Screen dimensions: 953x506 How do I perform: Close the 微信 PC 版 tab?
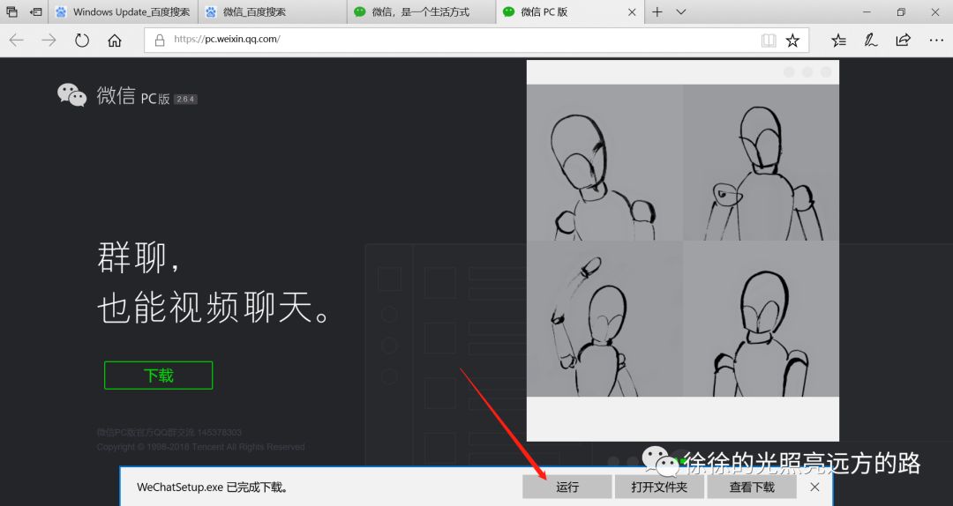[x=632, y=11]
